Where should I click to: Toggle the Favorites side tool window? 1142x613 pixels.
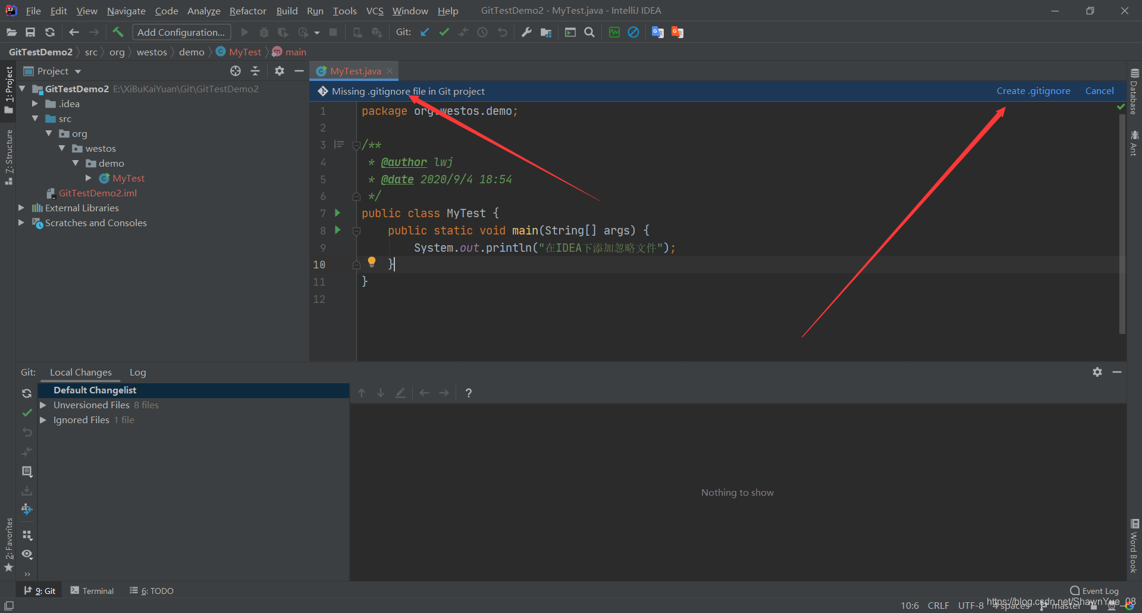[8, 545]
